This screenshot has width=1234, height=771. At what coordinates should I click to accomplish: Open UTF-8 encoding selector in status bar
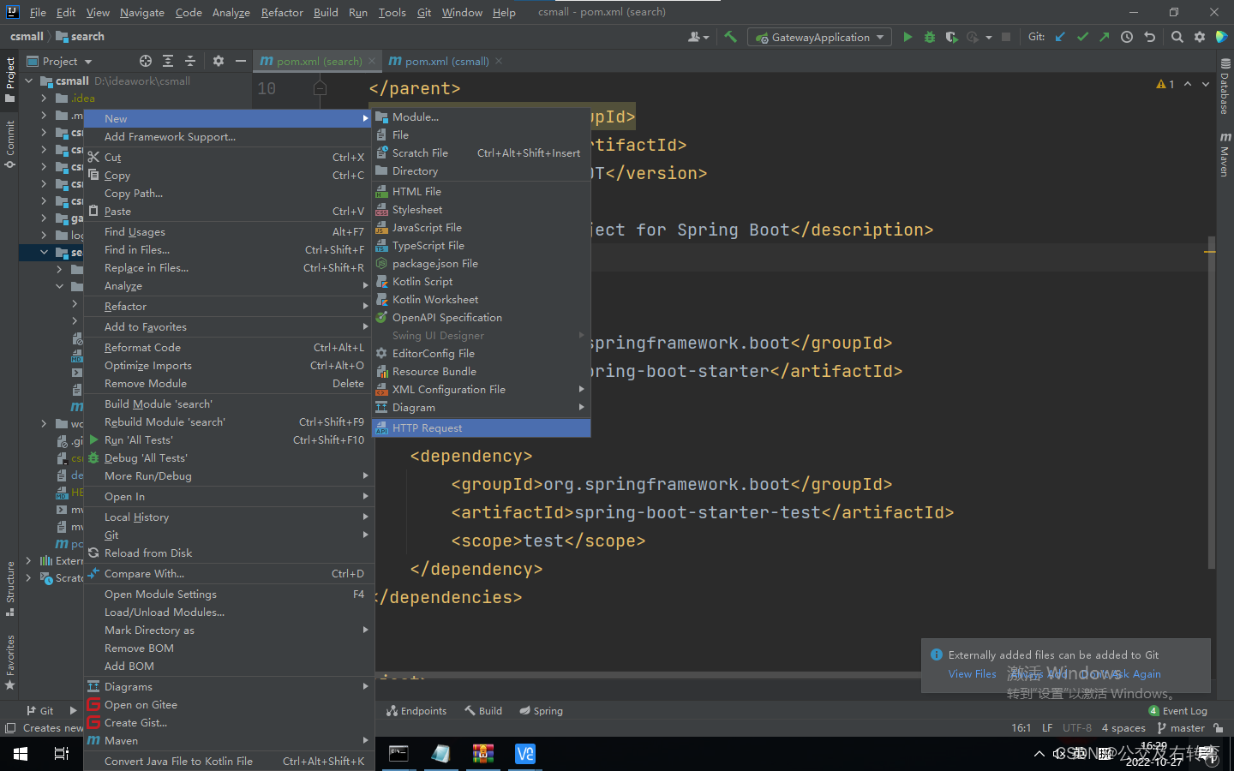pyautogui.click(x=1077, y=728)
